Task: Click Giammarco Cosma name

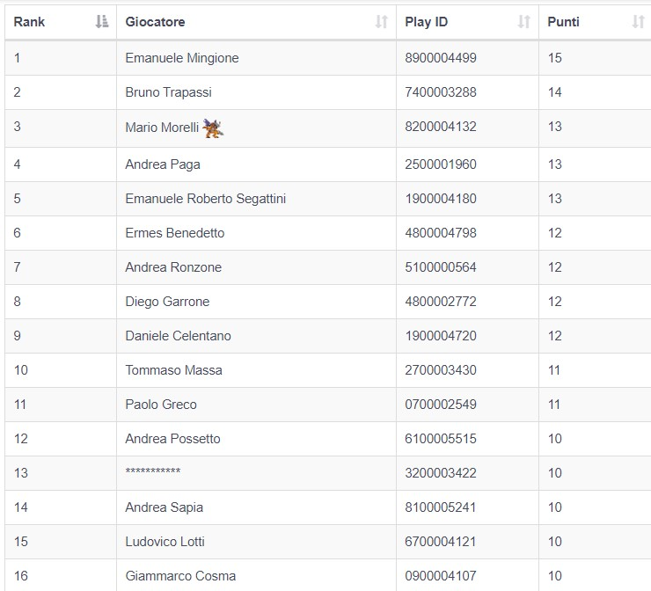Action: pos(180,576)
